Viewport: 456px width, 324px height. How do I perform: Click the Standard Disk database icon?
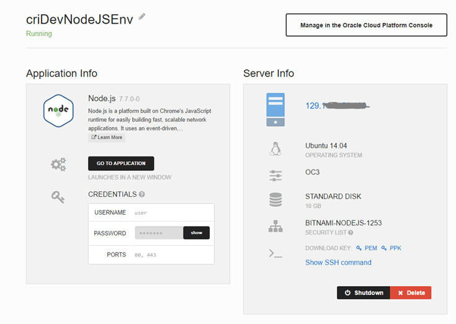(275, 200)
